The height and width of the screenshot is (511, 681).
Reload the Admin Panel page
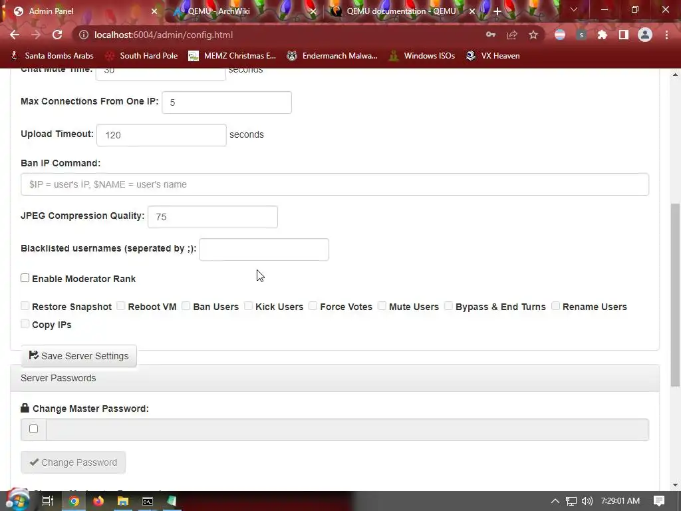pos(57,35)
